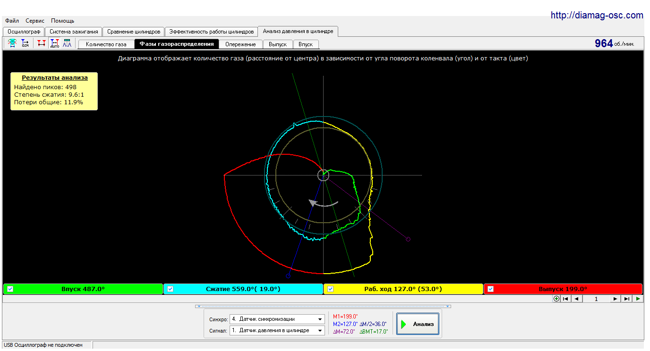The height and width of the screenshot is (351, 650).
Task: Switch to the Сравнение цилиндров tab
Action: 134,32
